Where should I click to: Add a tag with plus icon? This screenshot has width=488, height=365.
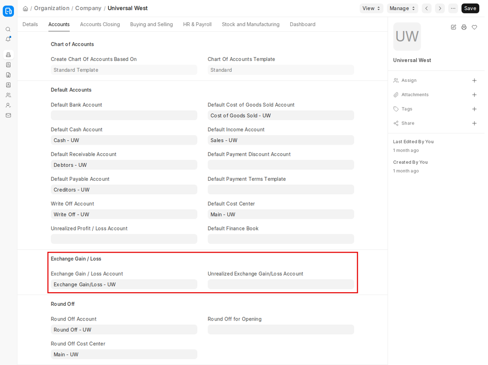(474, 109)
